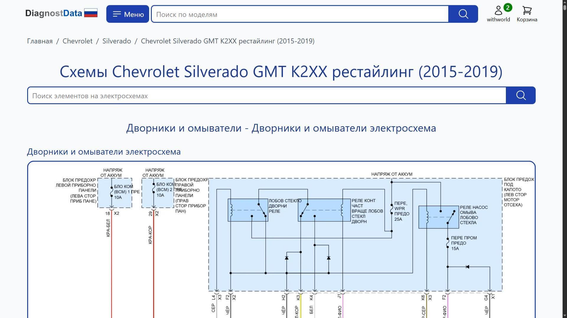Click the Дворники и омыватели section heading
This screenshot has width=567, height=318.
point(281,128)
